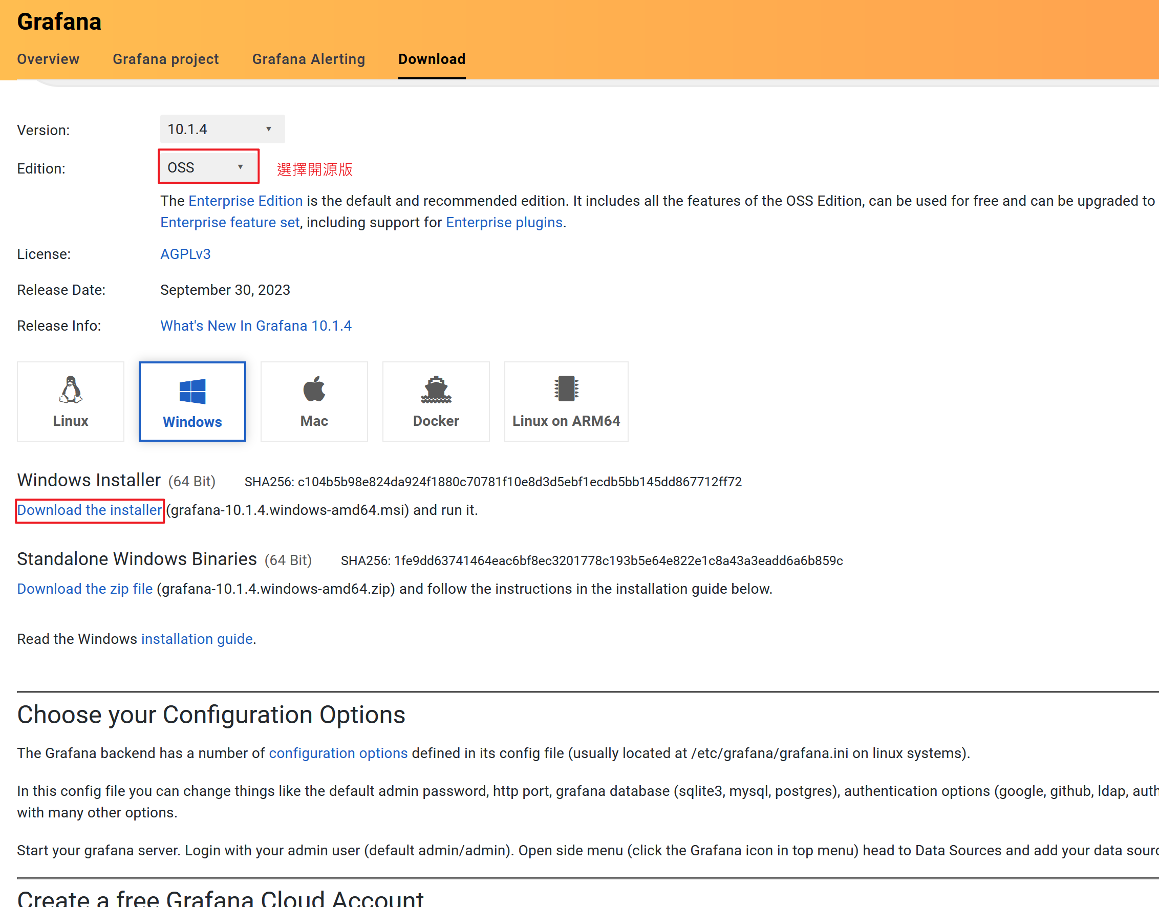Image resolution: width=1159 pixels, height=907 pixels.
Task: Go to the Grafana Alerting tab
Action: coord(308,59)
